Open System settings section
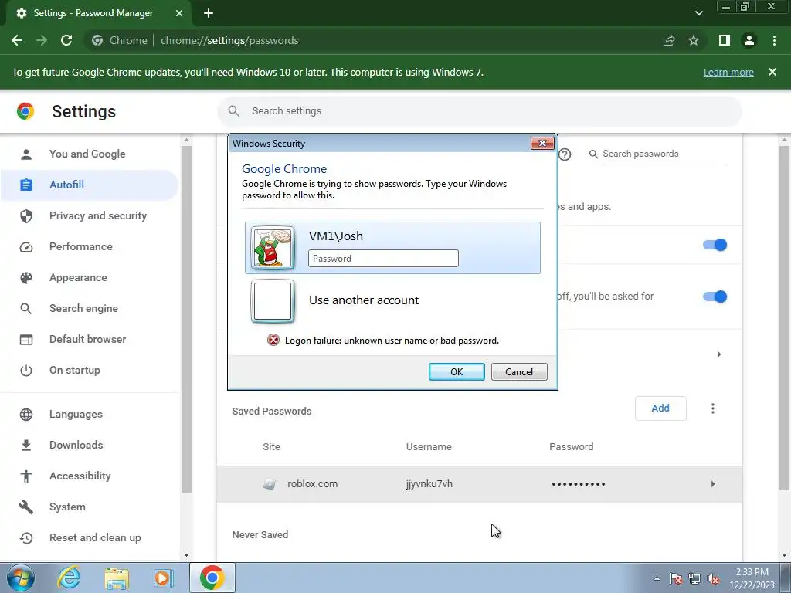Screen dimensions: 791x593 67,507
